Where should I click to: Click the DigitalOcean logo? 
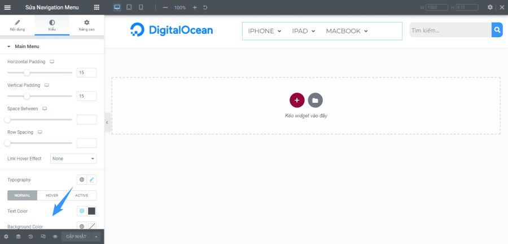pos(172,30)
